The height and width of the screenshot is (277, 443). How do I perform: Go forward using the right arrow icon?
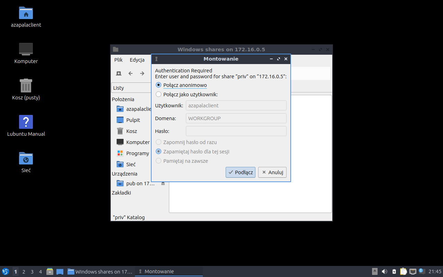142,73
